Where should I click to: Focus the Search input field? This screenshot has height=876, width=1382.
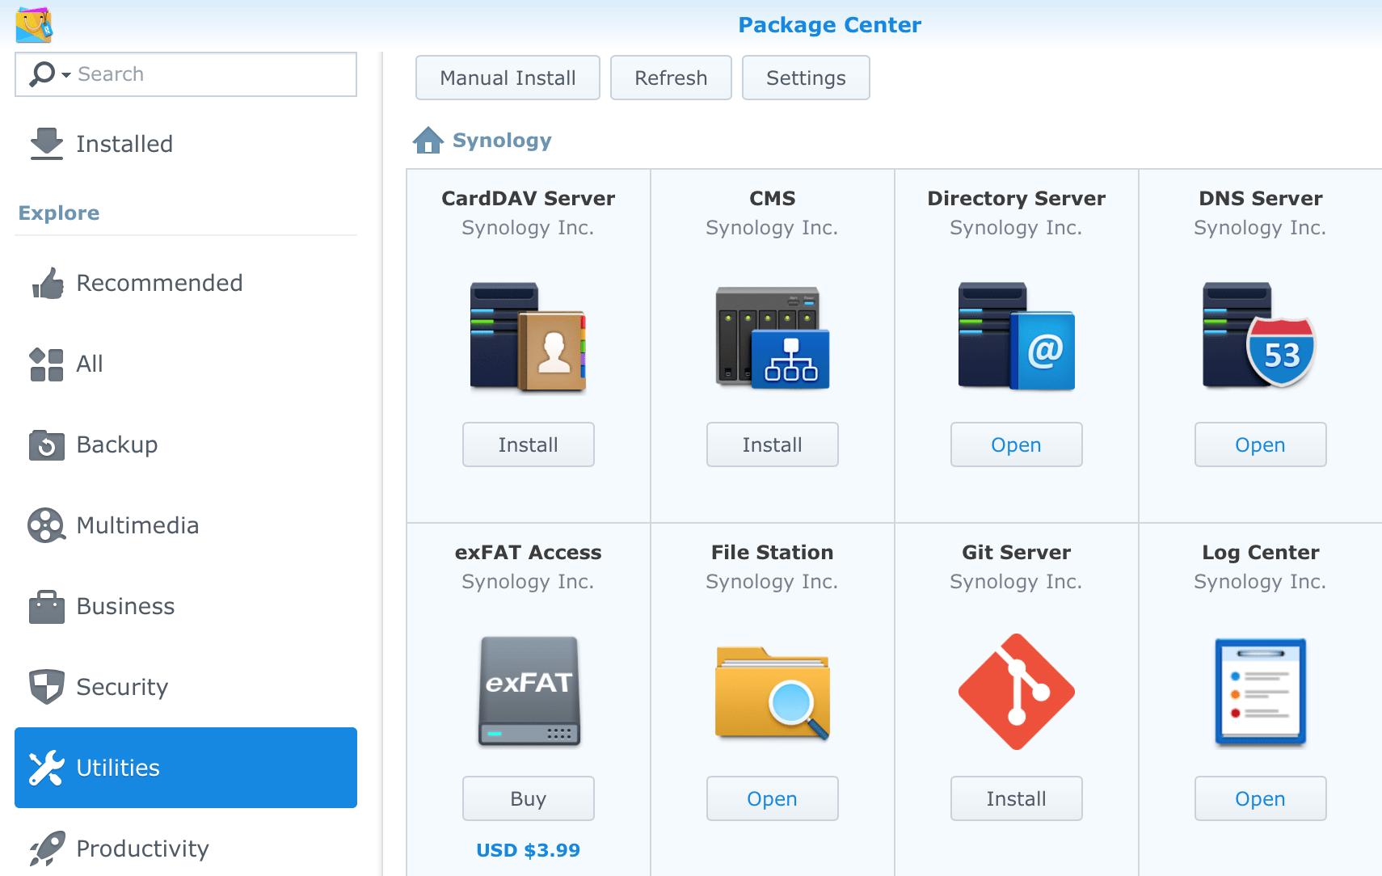pos(186,74)
